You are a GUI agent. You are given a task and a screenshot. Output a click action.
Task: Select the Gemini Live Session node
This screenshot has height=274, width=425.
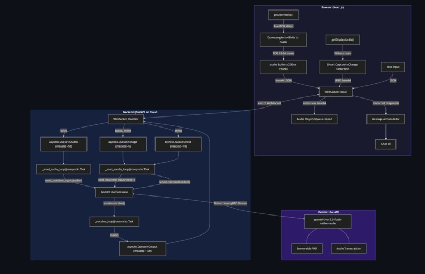click(114, 192)
